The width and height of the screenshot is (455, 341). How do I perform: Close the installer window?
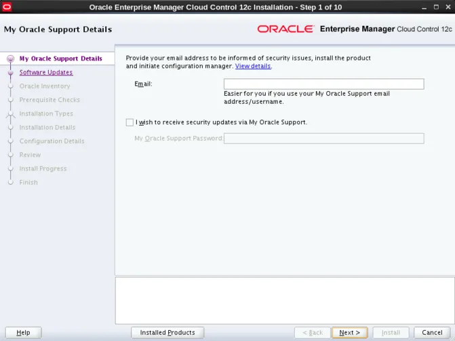[448, 7]
